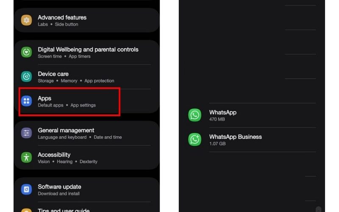
Task: Open the WhatsApp green icon
Action: [x=195, y=115]
